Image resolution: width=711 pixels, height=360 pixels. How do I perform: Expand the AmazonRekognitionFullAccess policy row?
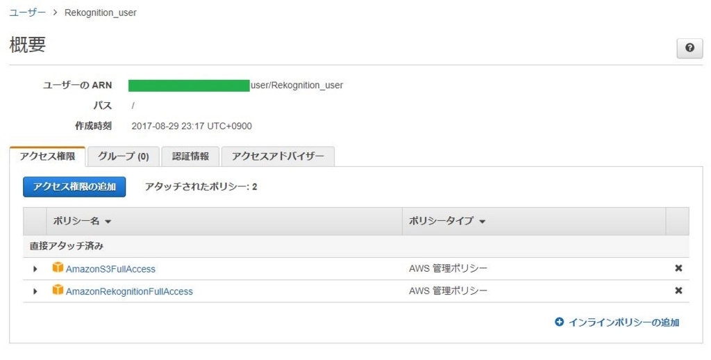click(35, 291)
